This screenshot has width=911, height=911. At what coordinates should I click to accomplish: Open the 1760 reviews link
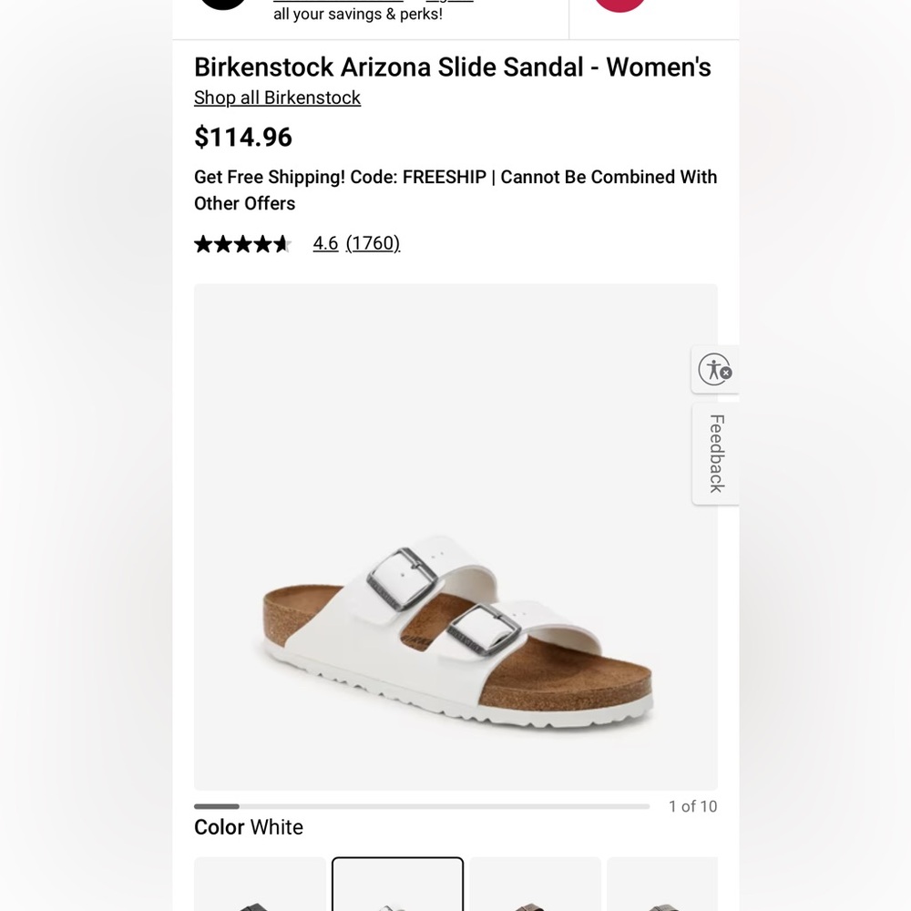(373, 243)
